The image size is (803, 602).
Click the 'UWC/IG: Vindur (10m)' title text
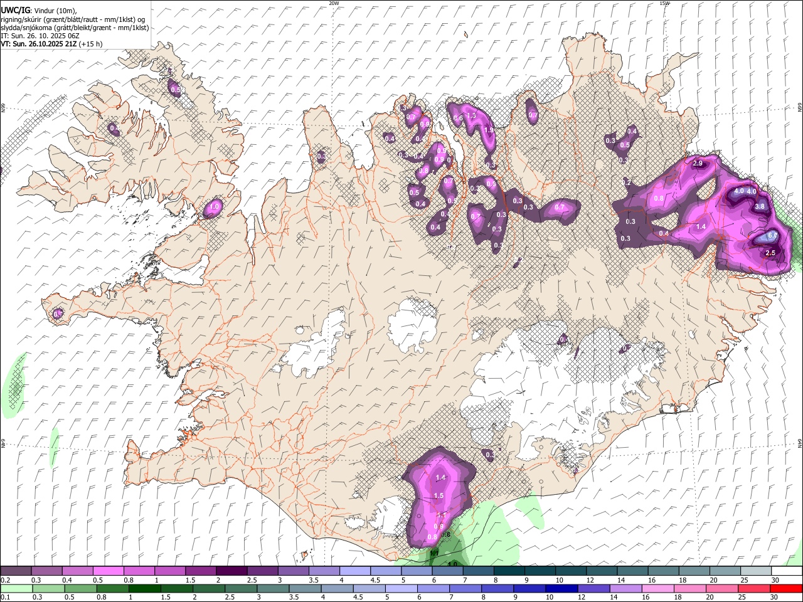click(38, 11)
